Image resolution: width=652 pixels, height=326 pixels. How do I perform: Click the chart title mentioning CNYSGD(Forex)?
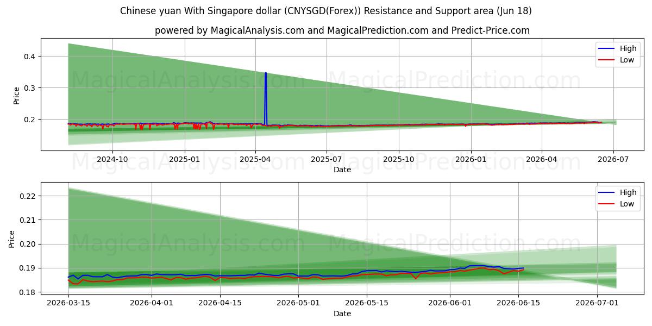click(326, 11)
